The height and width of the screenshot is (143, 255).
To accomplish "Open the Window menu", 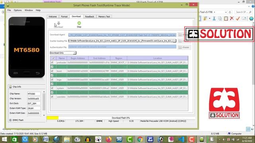I will point(29,10).
